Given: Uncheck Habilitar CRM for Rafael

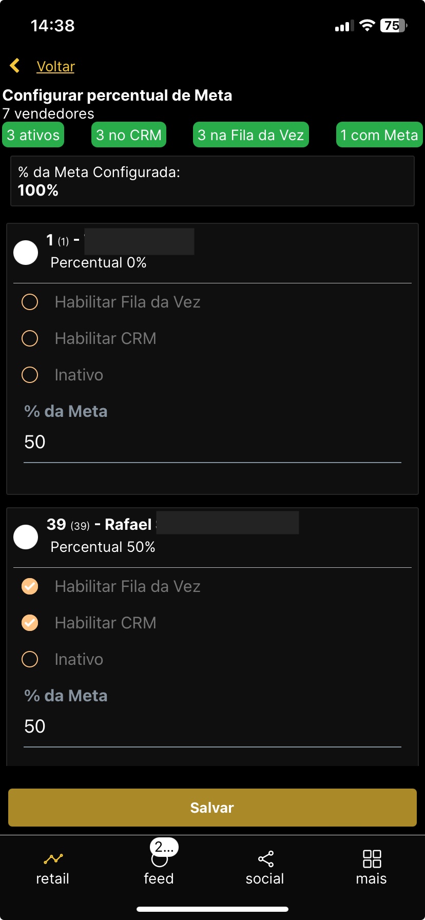Looking at the screenshot, I should pyautogui.click(x=30, y=623).
